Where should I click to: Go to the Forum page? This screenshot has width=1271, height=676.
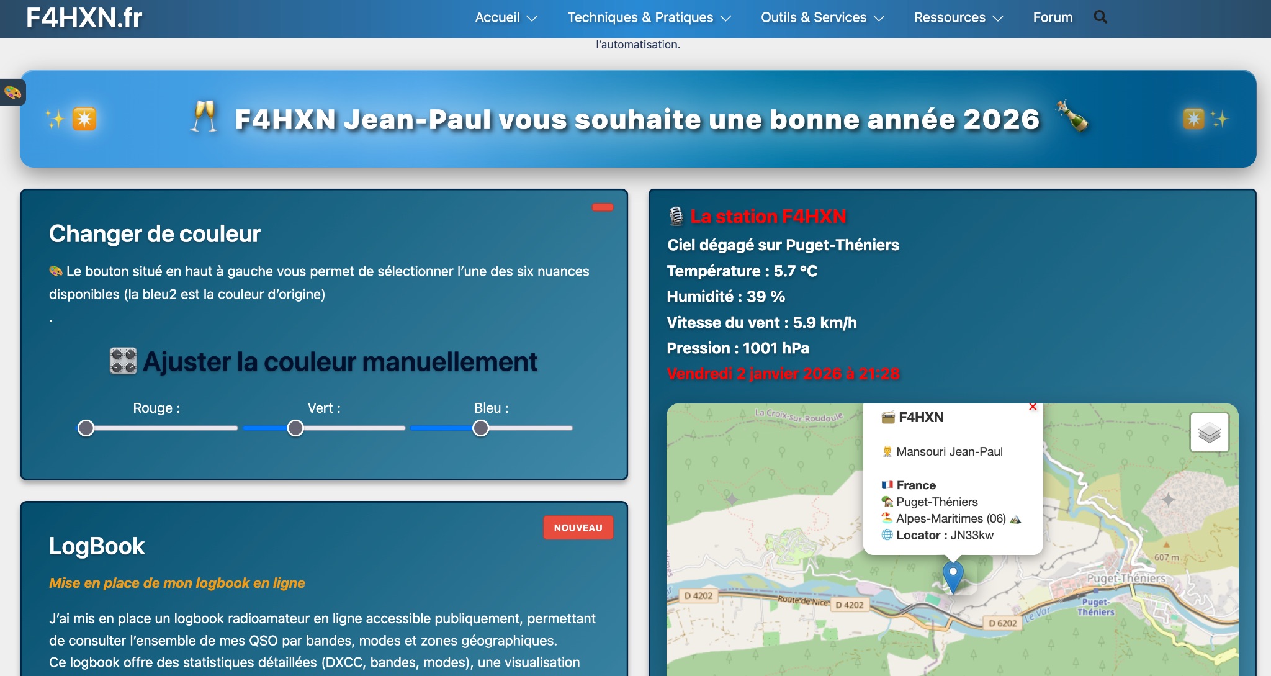pyautogui.click(x=1053, y=17)
